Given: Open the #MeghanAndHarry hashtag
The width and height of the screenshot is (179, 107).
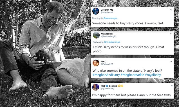Looking at the screenshot, I should pyautogui.click(x=106, y=75).
